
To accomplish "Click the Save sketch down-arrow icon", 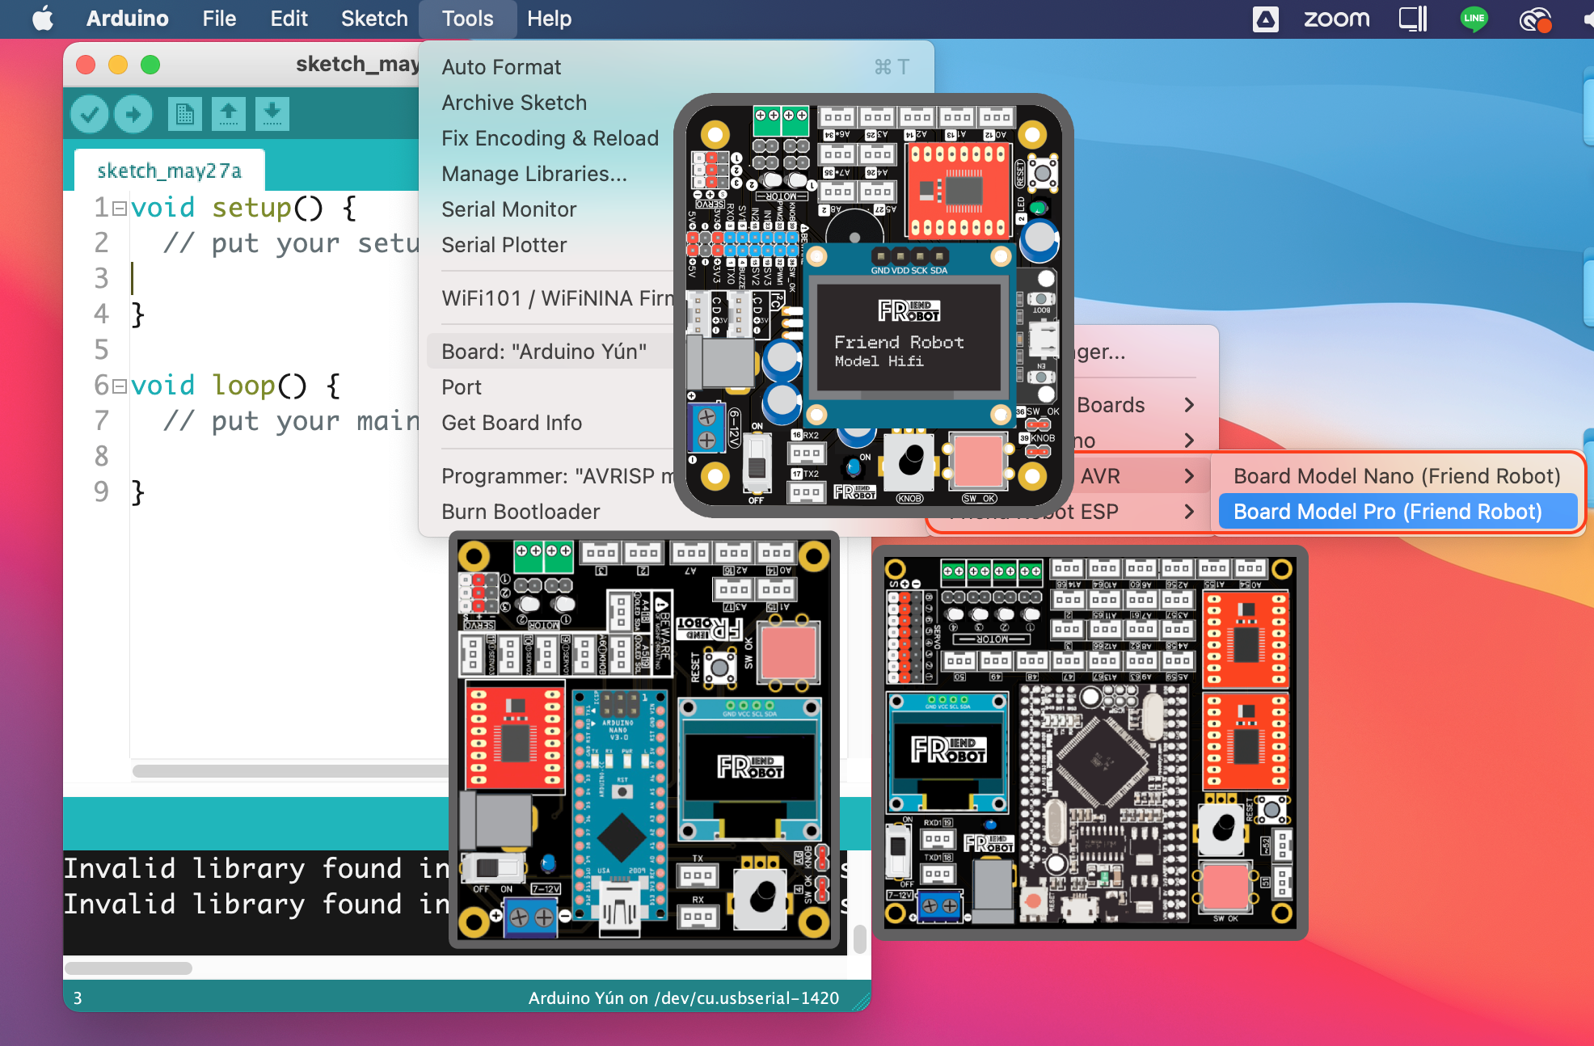I will pos(272,114).
